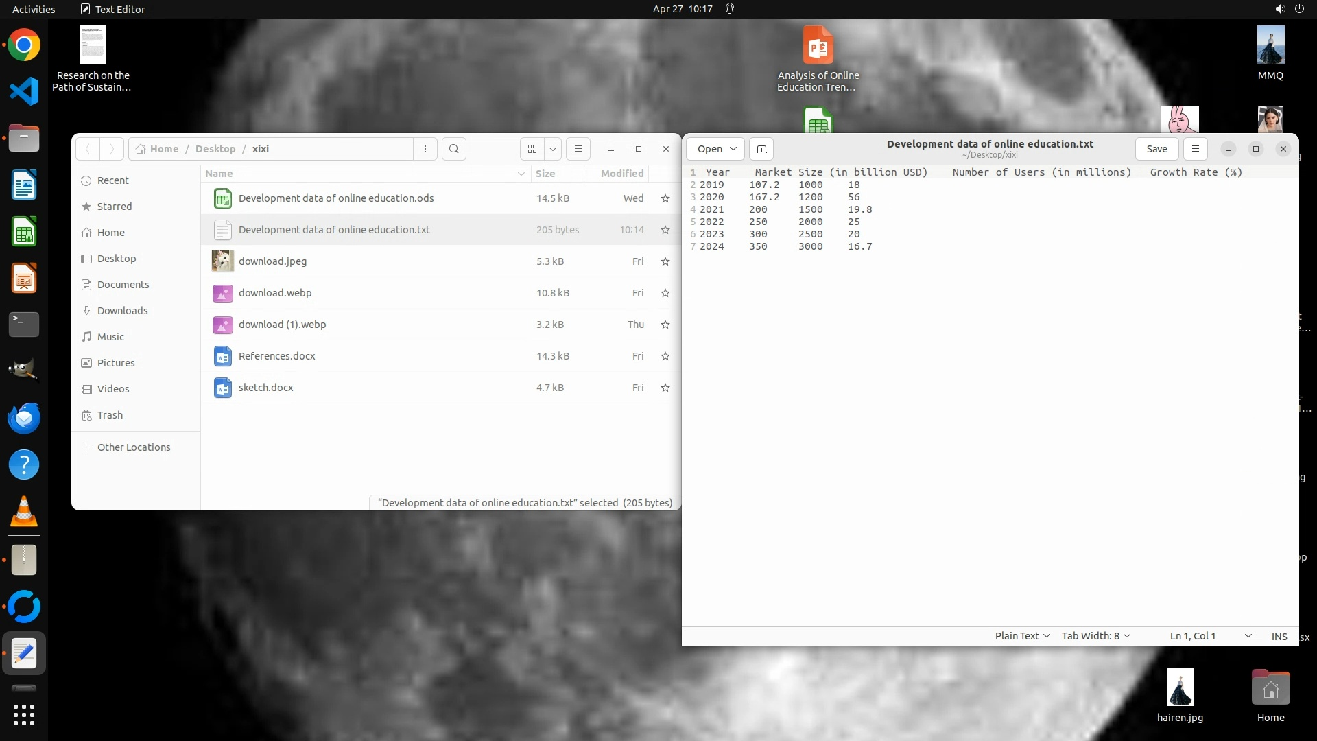The image size is (1317, 741).
Task: Sort files by the Size column
Action: point(545,174)
